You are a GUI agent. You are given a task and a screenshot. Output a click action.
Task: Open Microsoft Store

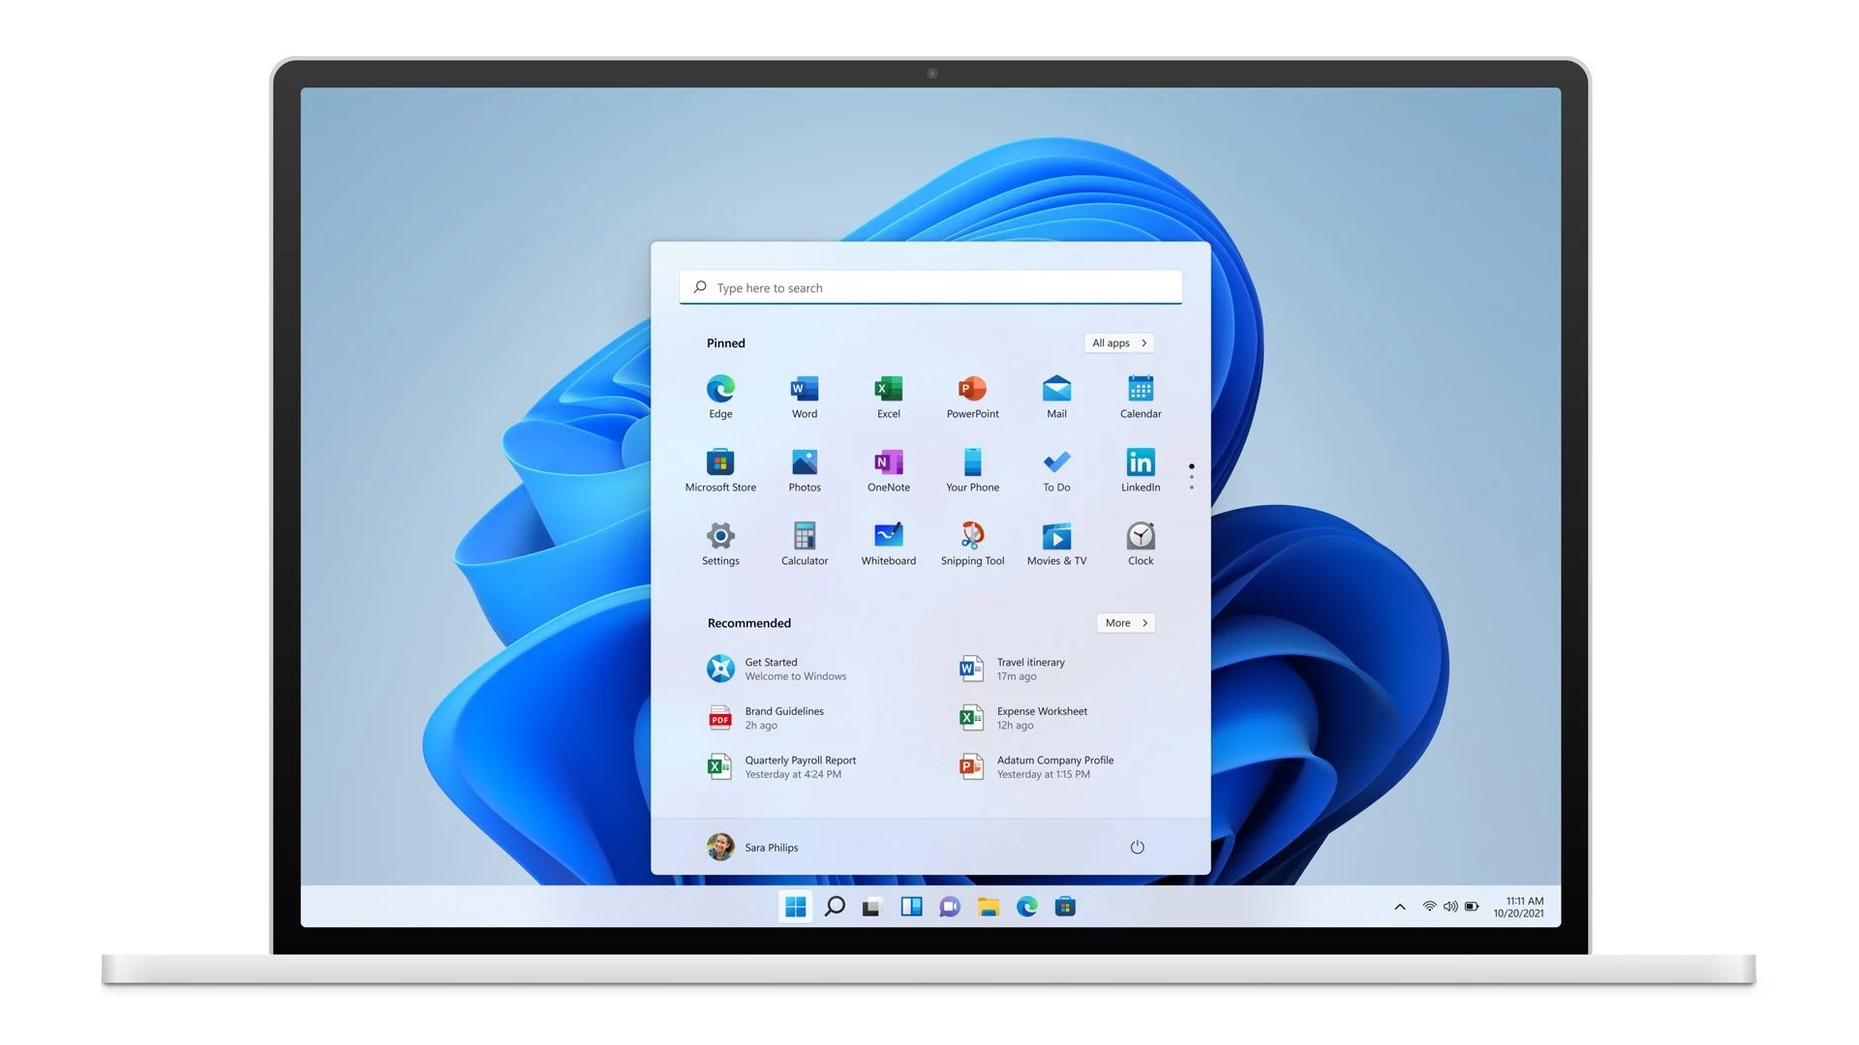(720, 462)
